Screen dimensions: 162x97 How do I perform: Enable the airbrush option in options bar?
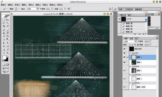pos(69,9)
